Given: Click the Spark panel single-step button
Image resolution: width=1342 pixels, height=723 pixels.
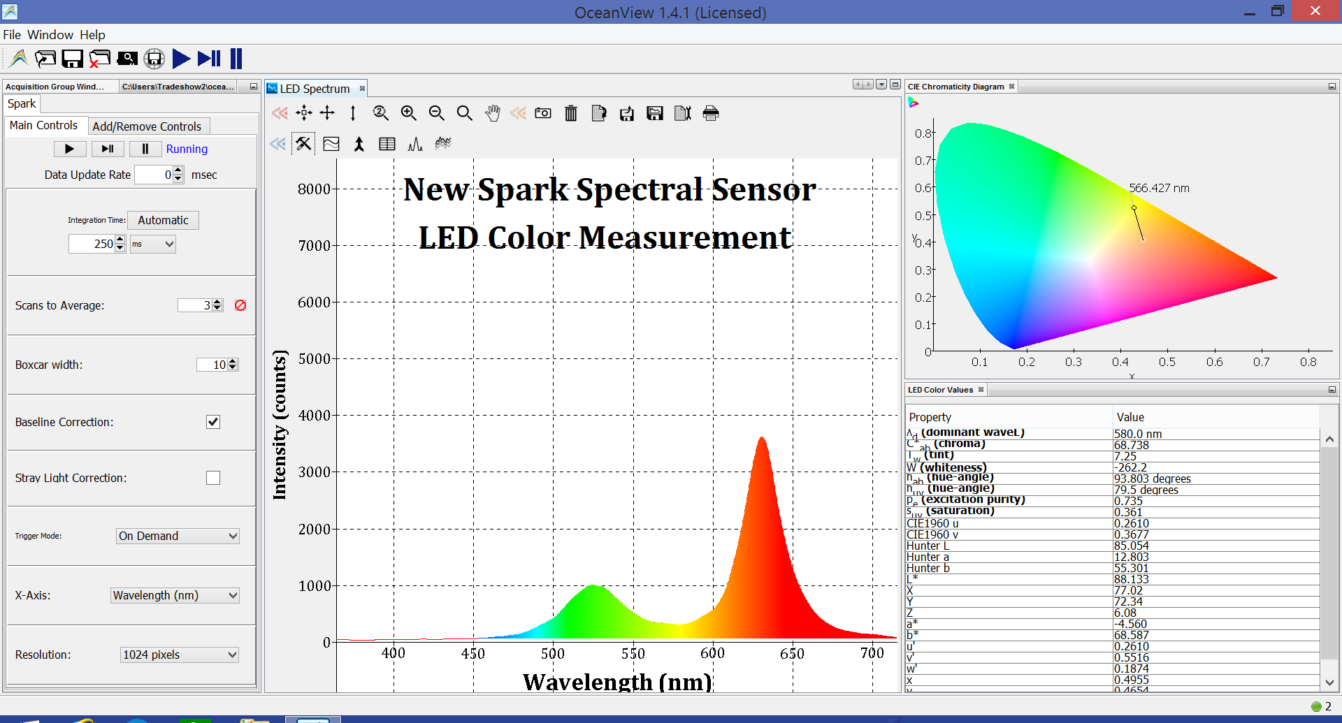Looking at the screenshot, I should point(108,149).
